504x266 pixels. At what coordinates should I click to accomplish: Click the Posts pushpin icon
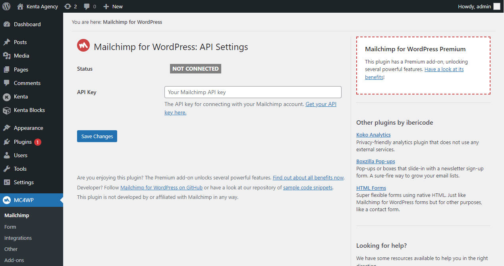[7, 42]
